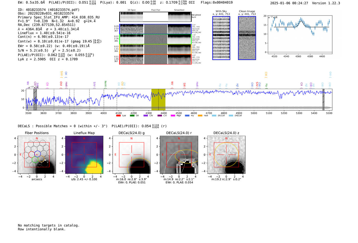
Task: Select the DECaLS g-band cutout
Action: click(x=131, y=155)
